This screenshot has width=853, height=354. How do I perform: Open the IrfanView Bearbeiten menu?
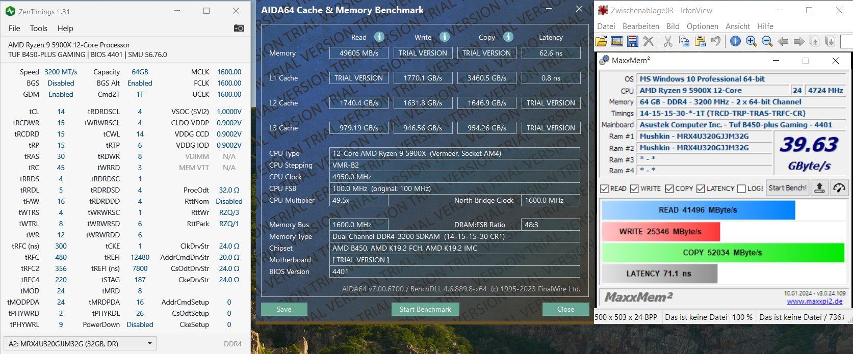641,26
